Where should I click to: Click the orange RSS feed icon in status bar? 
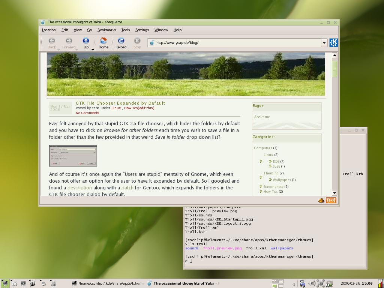pyautogui.click(x=331, y=200)
